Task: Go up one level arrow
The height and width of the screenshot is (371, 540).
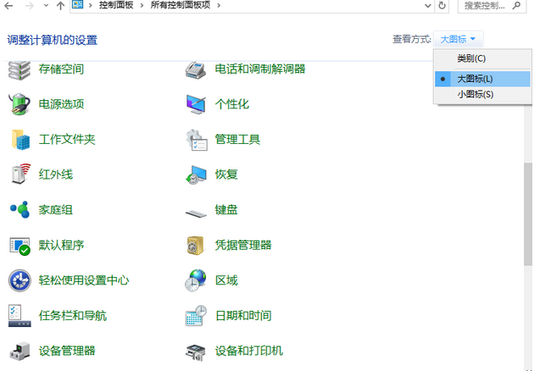Action: (61, 6)
